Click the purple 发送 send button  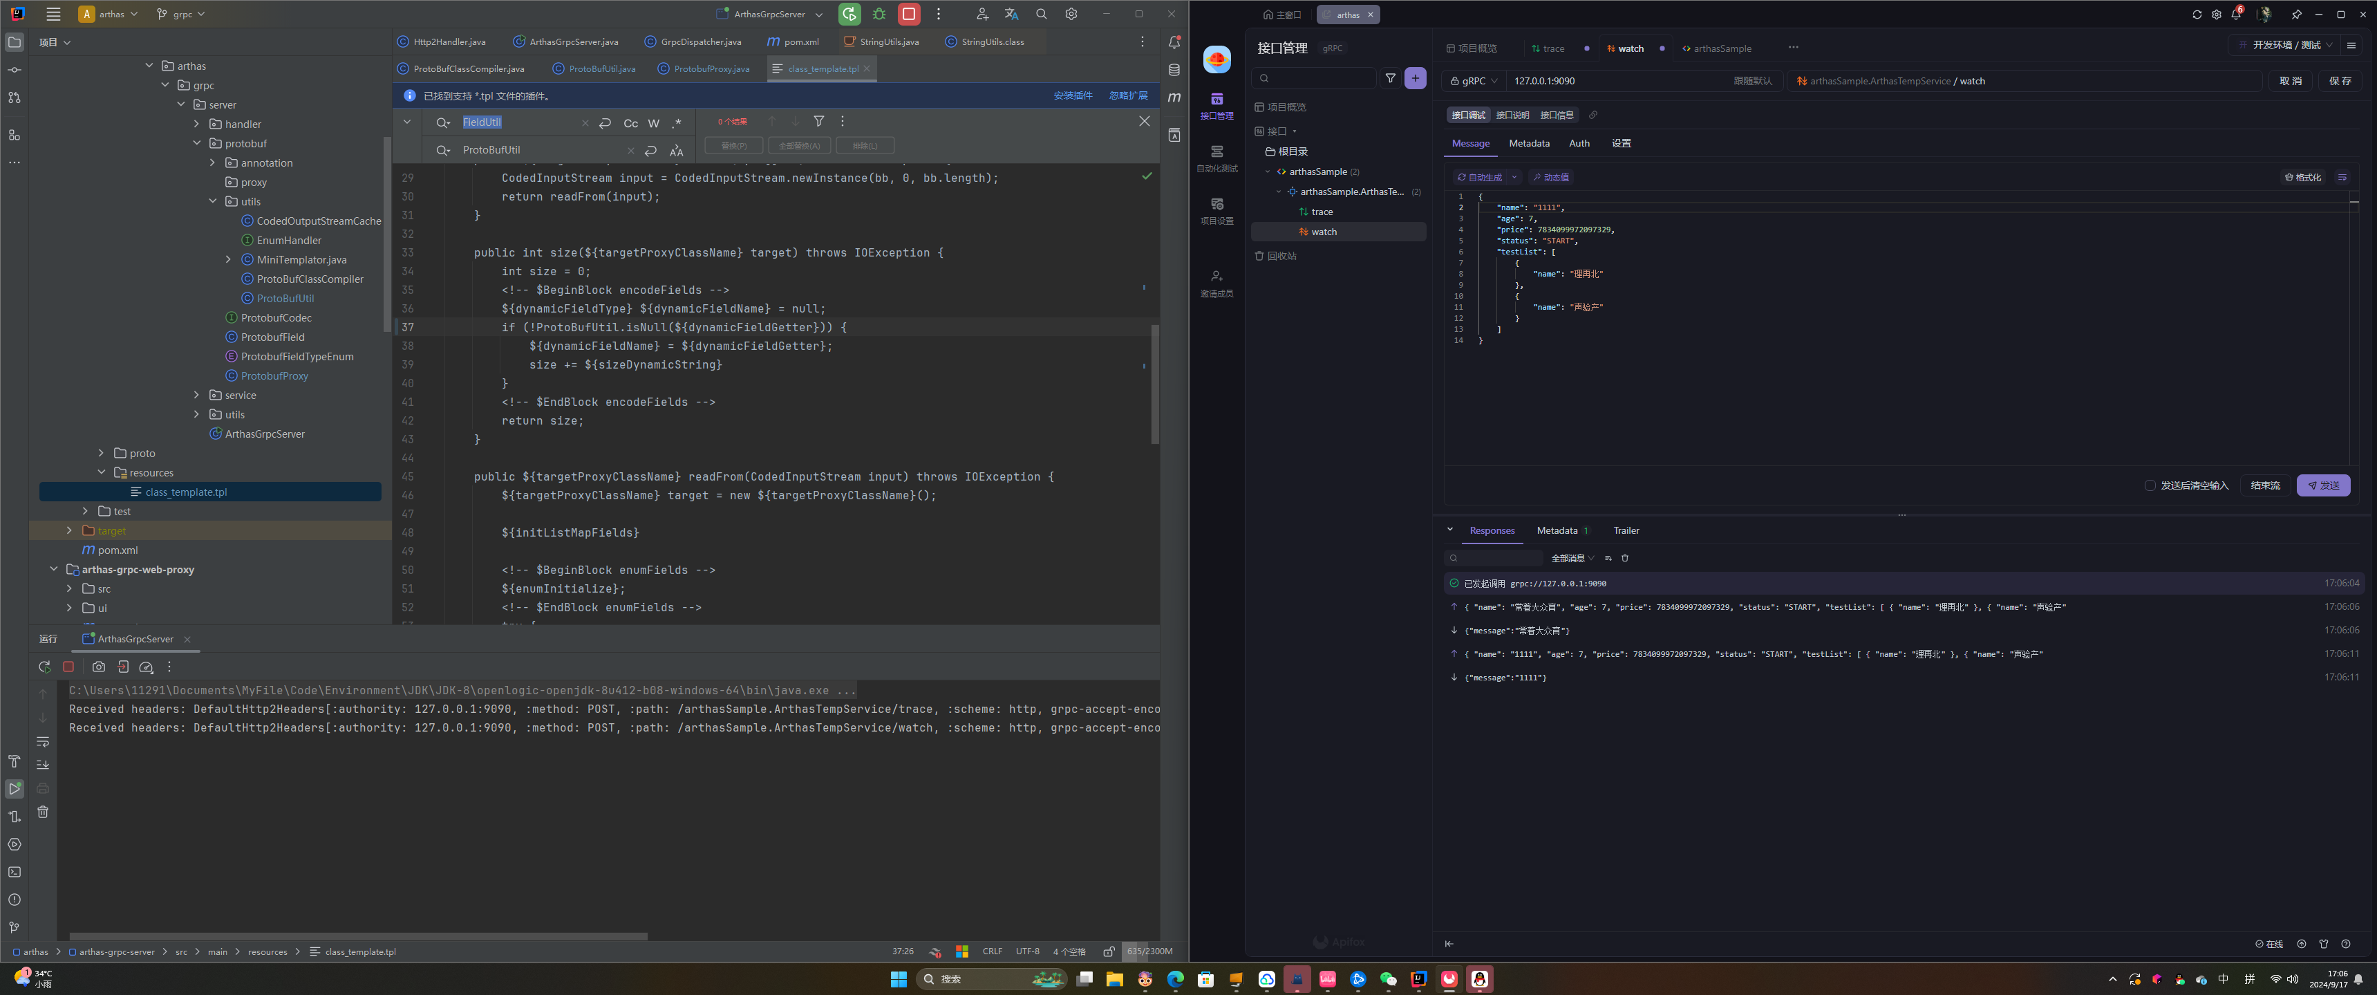[x=2322, y=485]
